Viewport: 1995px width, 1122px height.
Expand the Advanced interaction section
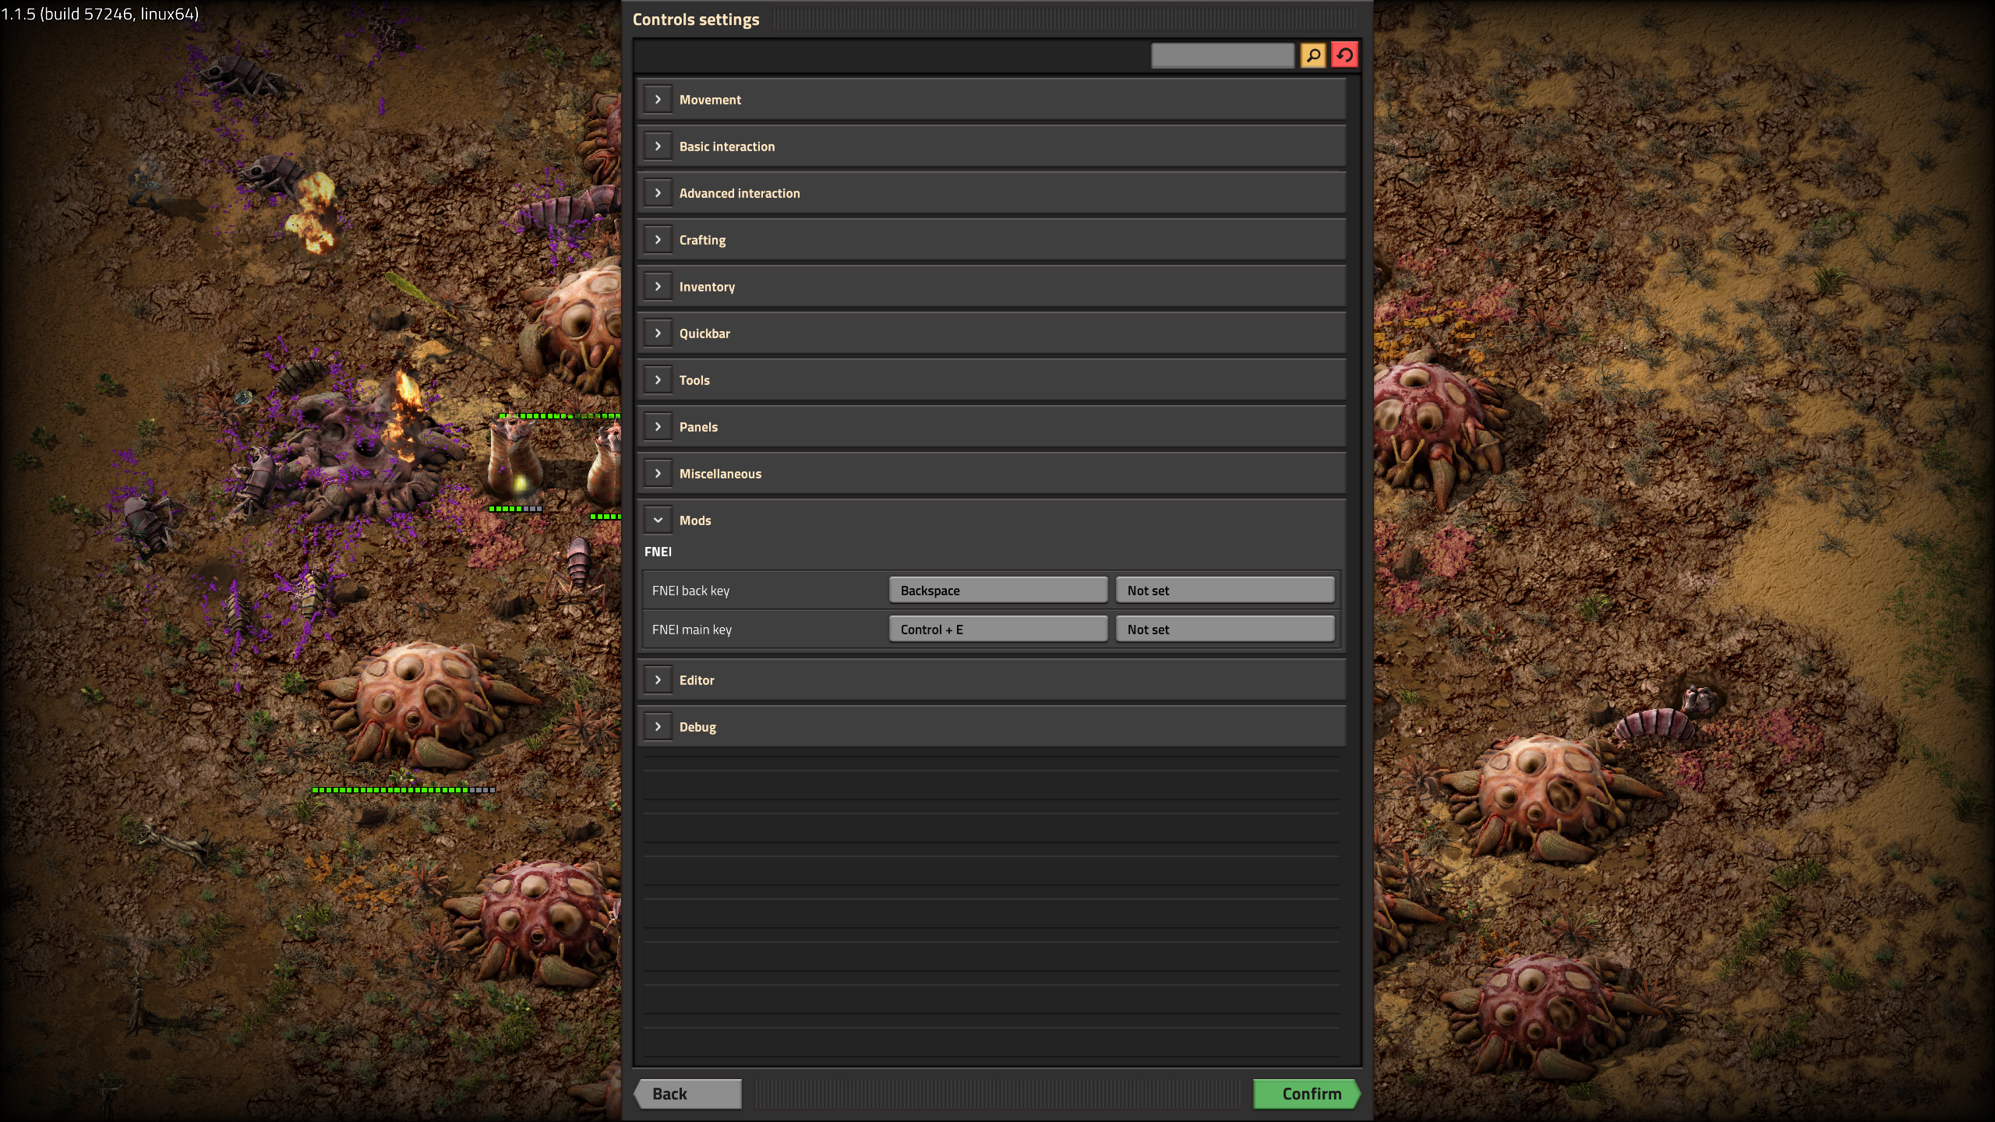658,193
